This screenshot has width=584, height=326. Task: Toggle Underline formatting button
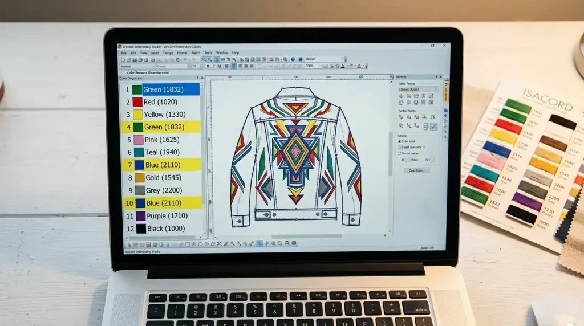click(220, 66)
